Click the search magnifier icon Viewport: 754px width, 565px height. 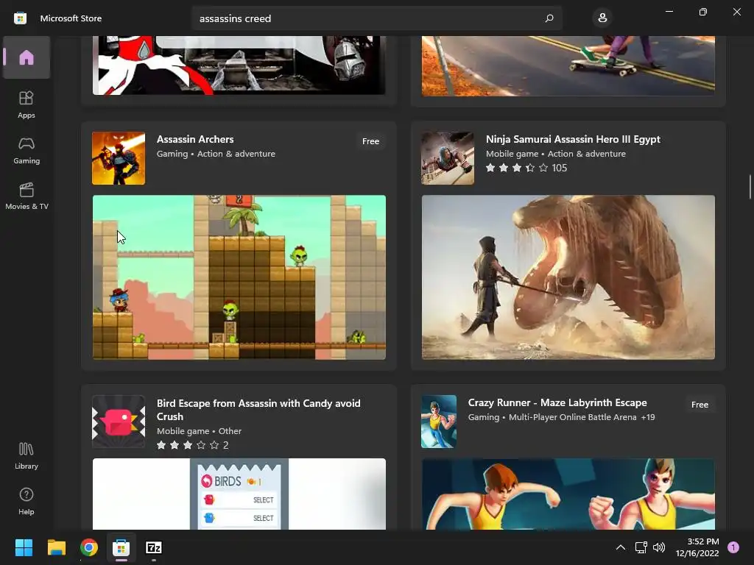[x=549, y=18]
